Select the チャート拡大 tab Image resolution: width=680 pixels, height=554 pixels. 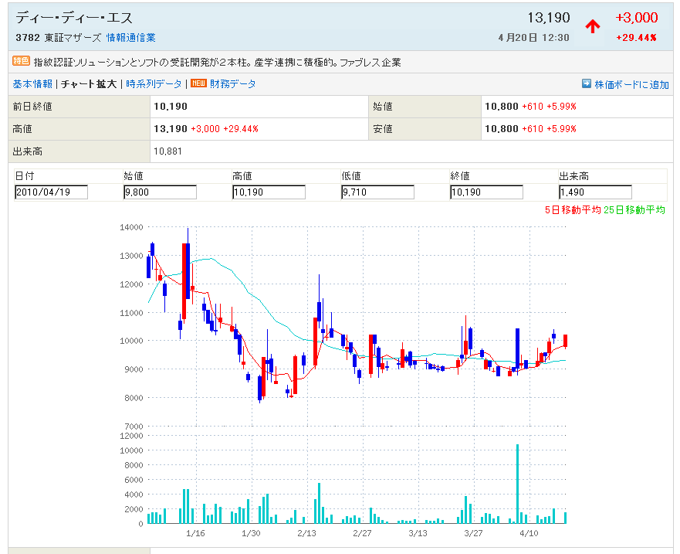pyautogui.click(x=89, y=83)
